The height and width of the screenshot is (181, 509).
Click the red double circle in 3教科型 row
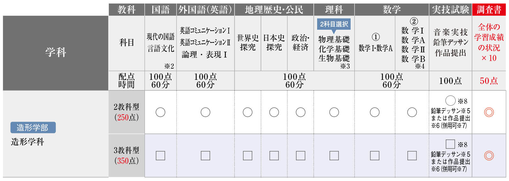tap(489, 155)
